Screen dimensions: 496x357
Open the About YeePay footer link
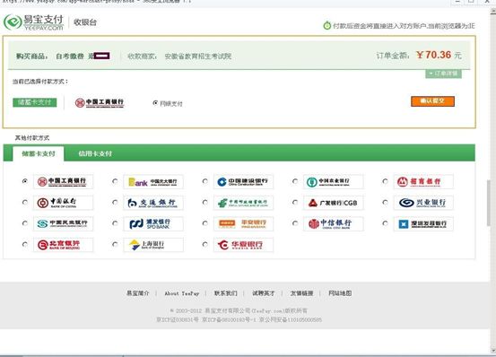point(182,293)
